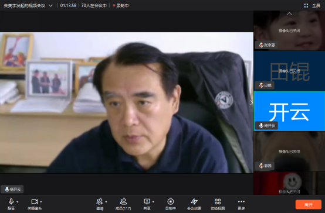Image resolution: width=325 pixels, height=213 pixels.
Task: Open the 成员(117) members list
Action: [123, 204]
